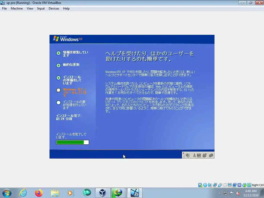Click the Right Ctrl host key label
The image size is (264, 198).
(x=258, y=185)
